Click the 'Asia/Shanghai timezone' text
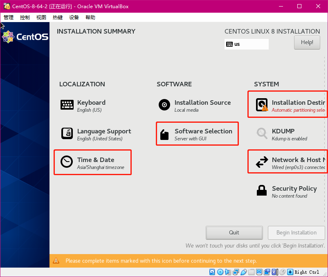 coord(101,167)
